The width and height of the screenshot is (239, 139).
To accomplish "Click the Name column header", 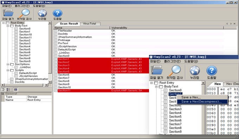I will [x=82, y=28].
